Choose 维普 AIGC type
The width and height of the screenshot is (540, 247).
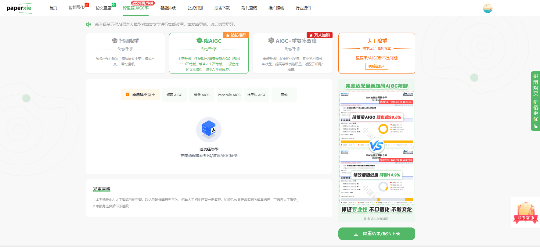pos(202,95)
